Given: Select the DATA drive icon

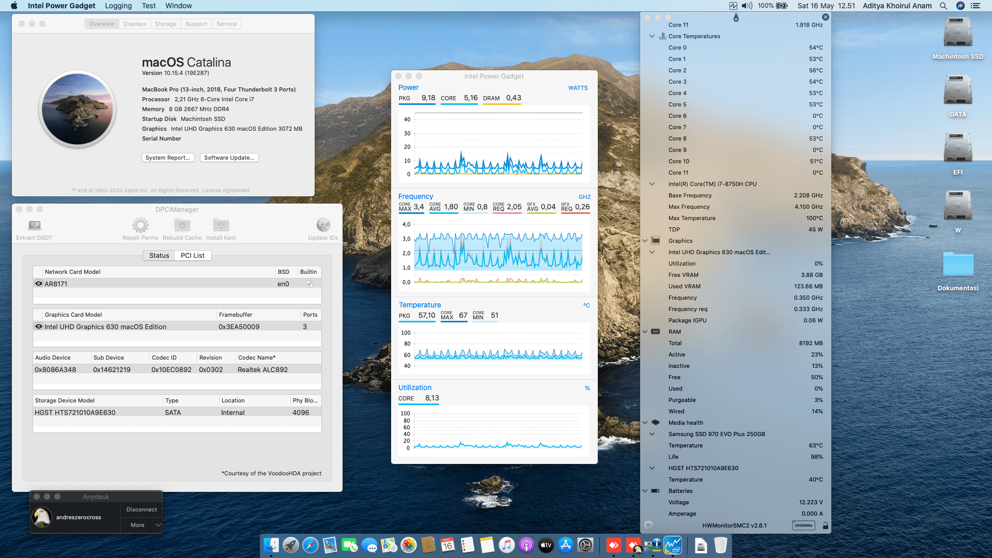Looking at the screenshot, I should [x=958, y=91].
